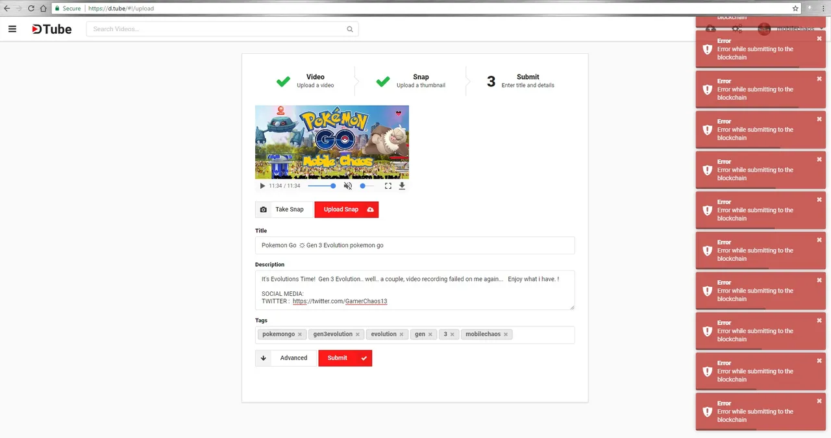The width and height of the screenshot is (831, 438).
Task: Set the video to fullscreen
Action: (x=388, y=186)
